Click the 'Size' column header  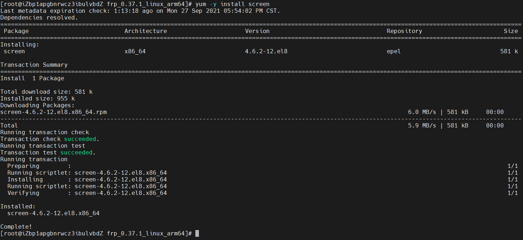(511, 31)
